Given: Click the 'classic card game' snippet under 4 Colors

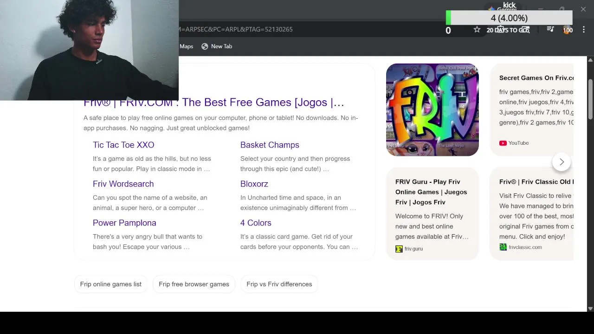Looking at the screenshot, I should pos(299,242).
